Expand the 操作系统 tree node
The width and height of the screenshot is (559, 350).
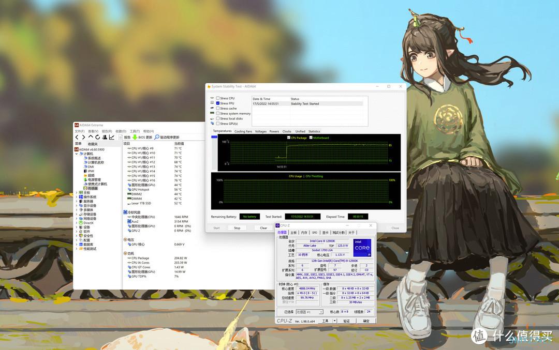coord(77,197)
